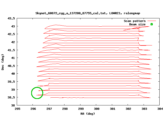Click the 41.5 Dec tick label
This screenshot has height=124, width=165.
click(x=11, y=50)
